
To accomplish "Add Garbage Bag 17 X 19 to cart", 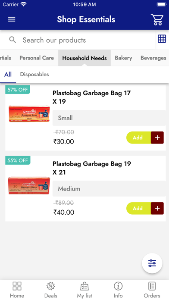I will pos(145,137).
